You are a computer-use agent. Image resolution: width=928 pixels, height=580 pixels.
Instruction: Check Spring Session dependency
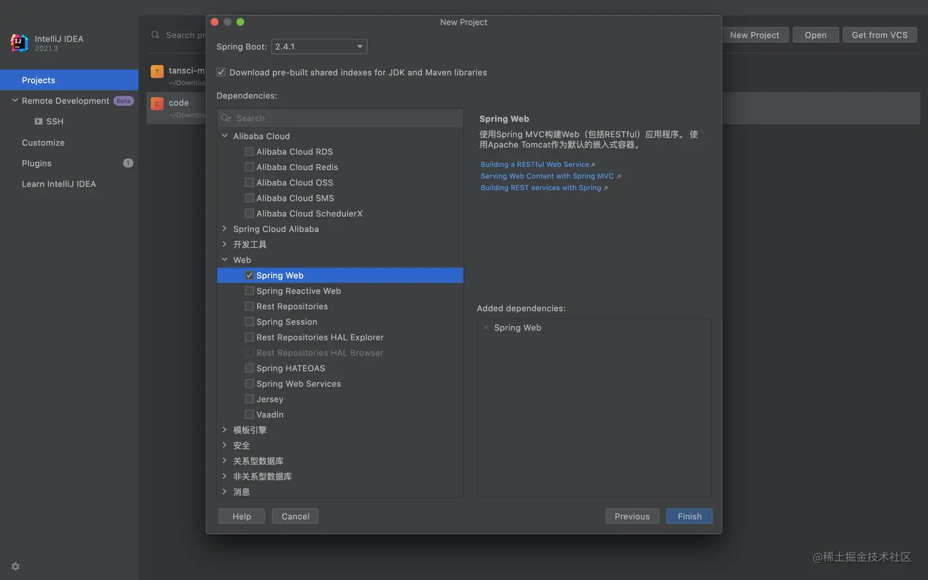[249, 322]
